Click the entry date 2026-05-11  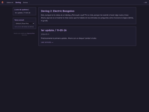click(45, 34)
